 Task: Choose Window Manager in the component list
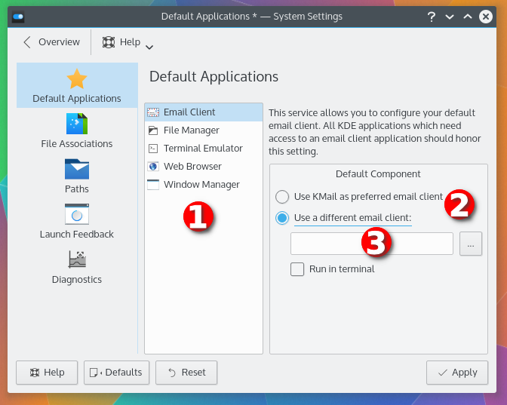201,185
